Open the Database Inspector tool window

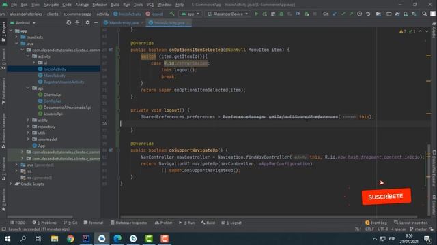point(129,223)
